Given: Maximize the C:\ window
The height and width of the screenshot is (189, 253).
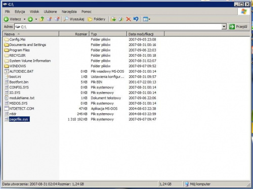Looking at the screenshot, I should pyautogui.click(x=241, y=4).
